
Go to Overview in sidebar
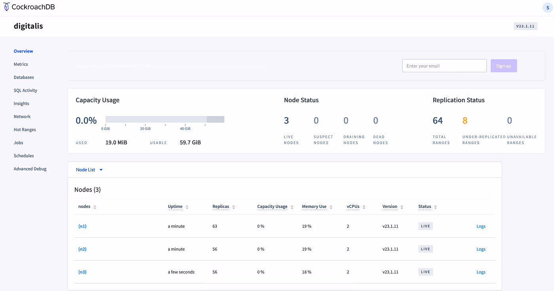pos(23,51)
